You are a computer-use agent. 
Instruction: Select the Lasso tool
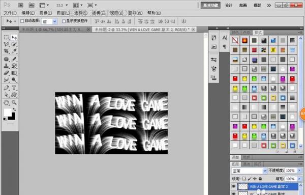(x=6, y=44)
